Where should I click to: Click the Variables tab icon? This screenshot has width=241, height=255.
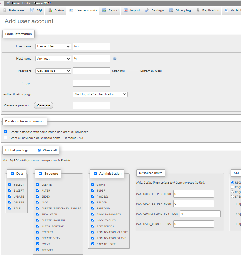click(226, 10)
